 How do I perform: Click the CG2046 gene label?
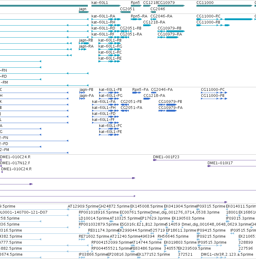[158, 9]
